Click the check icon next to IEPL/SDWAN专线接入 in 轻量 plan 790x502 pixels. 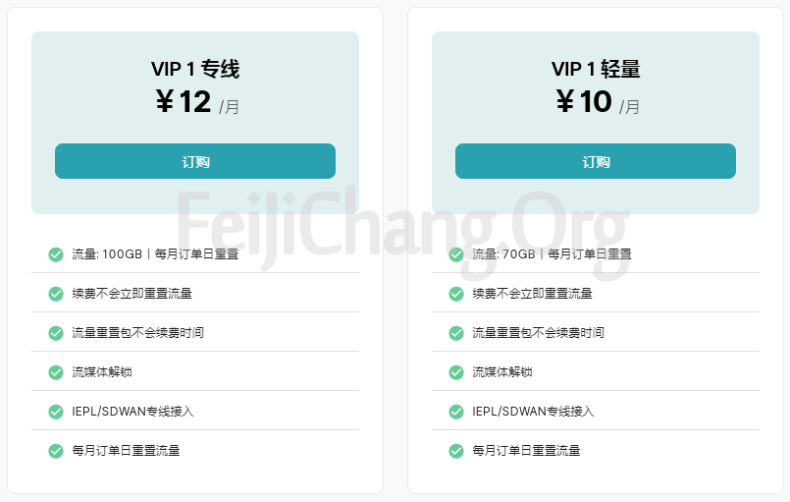point(456,412)
